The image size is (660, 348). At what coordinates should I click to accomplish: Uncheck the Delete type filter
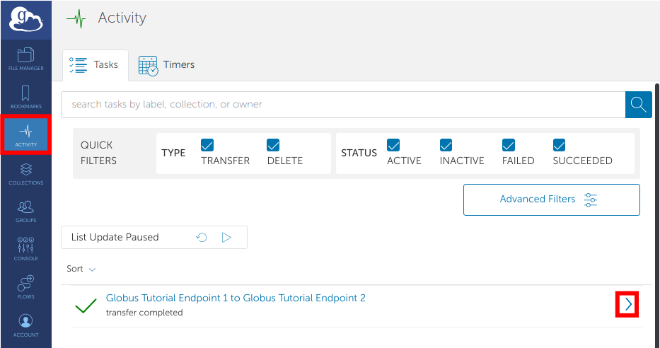[x=274, y=145]
